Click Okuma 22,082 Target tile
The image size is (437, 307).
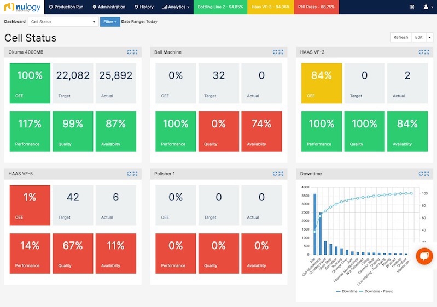pyautogui.click(x=73, y=83)
